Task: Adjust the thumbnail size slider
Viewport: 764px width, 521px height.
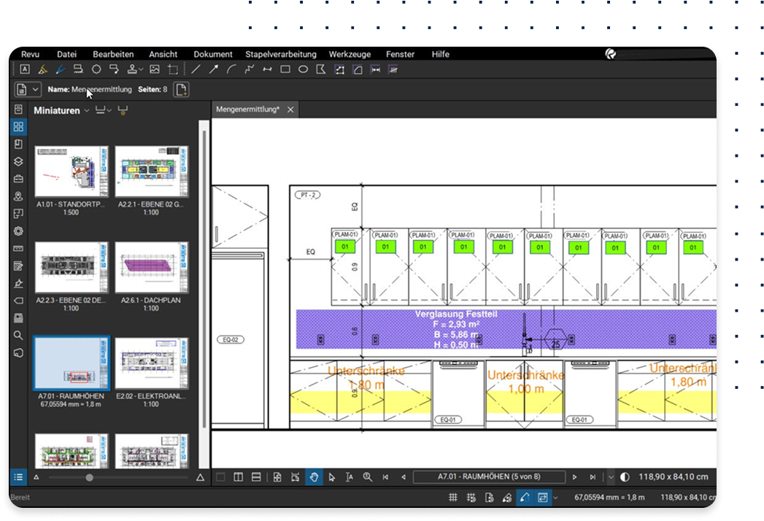Action: pyautogui.click(x=89, y=478)
